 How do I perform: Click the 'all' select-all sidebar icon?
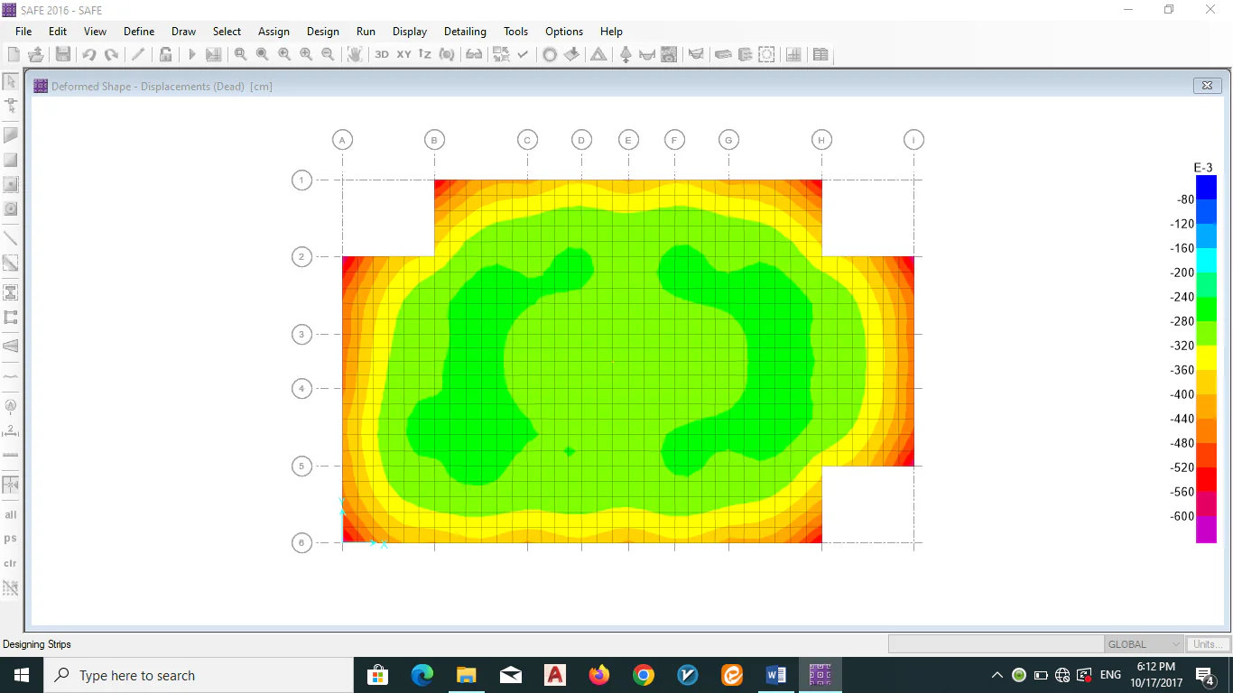11,515
